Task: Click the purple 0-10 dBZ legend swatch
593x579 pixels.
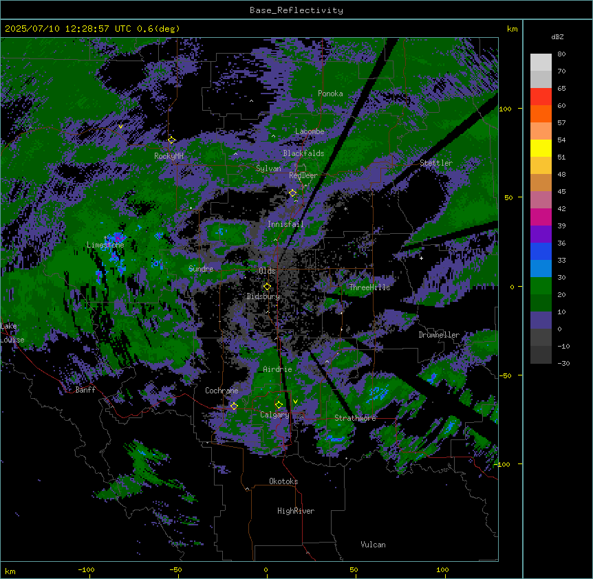Action: [541, 320]
